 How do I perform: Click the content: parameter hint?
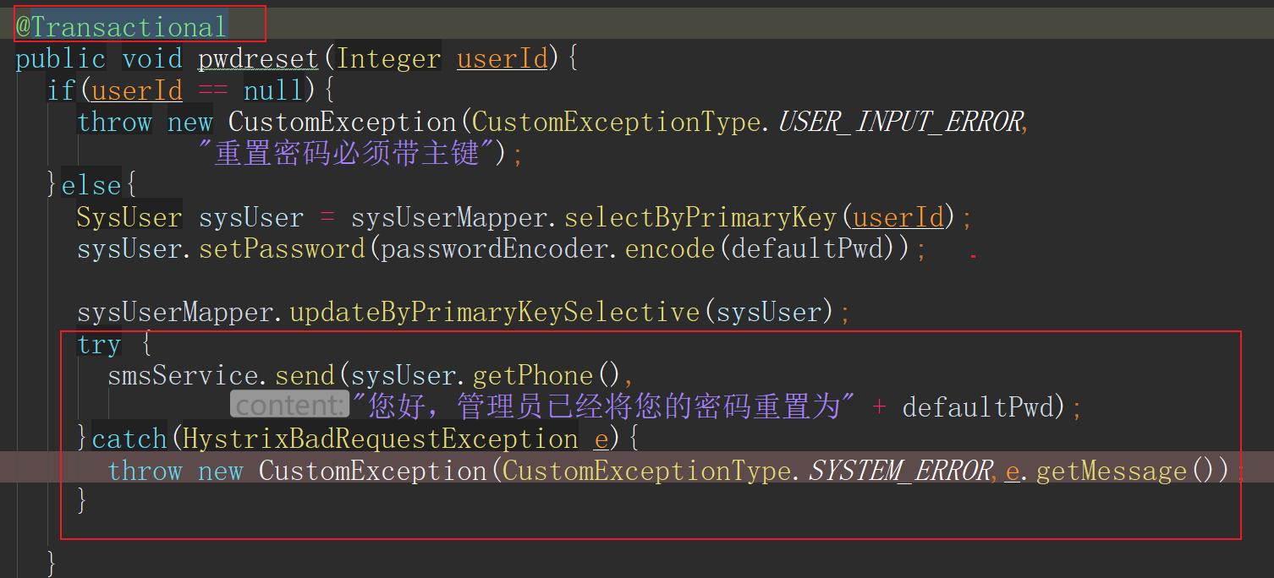289,407
